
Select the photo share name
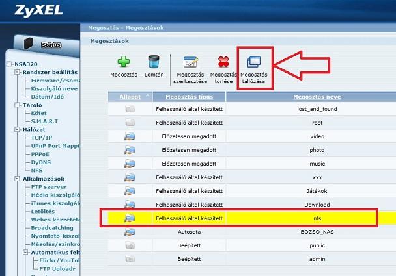tap(317, 150)
